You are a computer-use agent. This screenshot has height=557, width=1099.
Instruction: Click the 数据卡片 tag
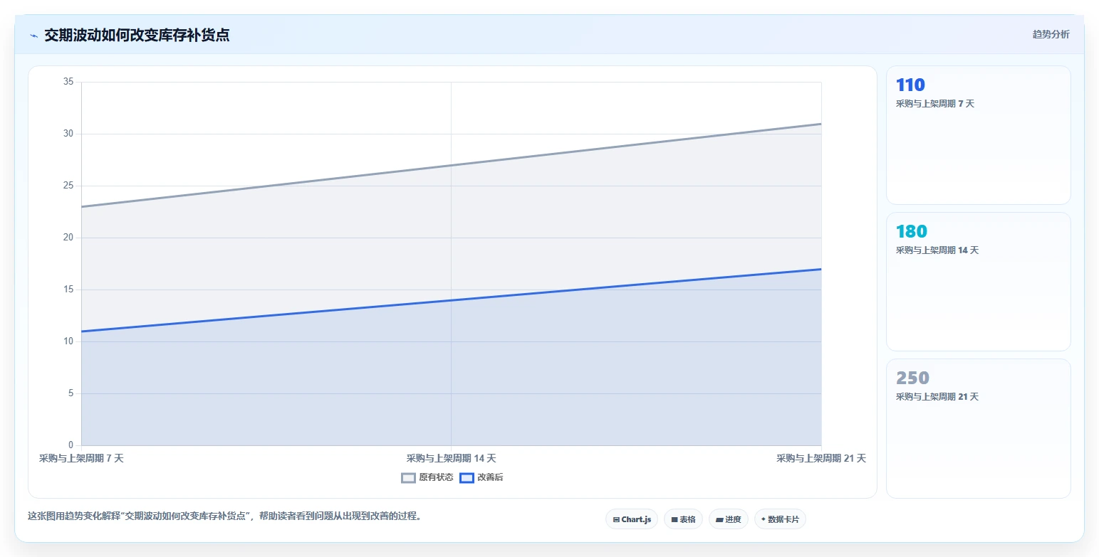point(780,519)
